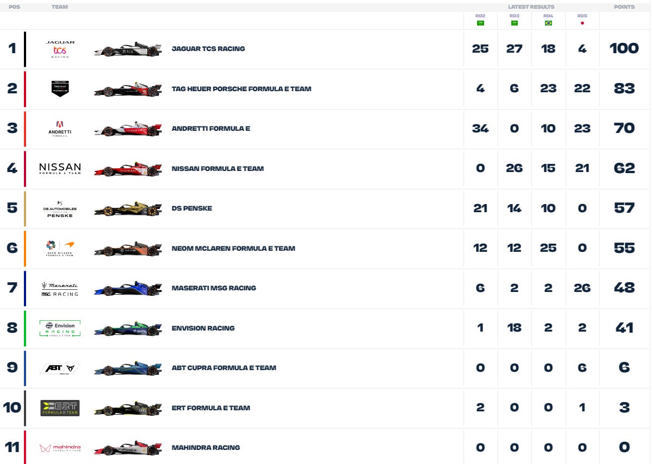Click the Envision Racing logo
This screenshot has height=464, width=652.
[60, 328]
